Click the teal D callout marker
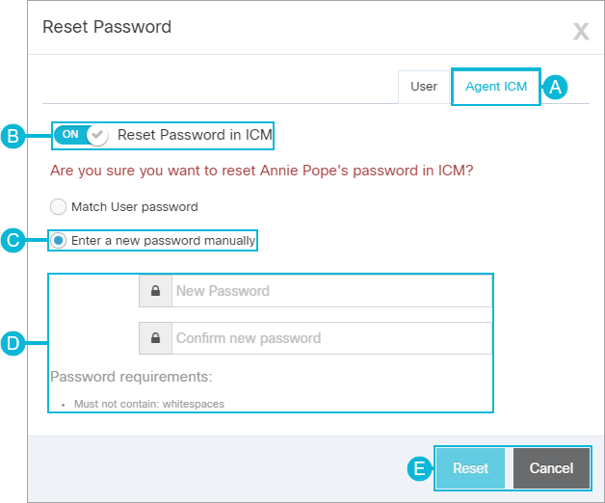Image resolution: width=605 pixels, height=503 pixels. pyautogui.click(x=13, y=343)
